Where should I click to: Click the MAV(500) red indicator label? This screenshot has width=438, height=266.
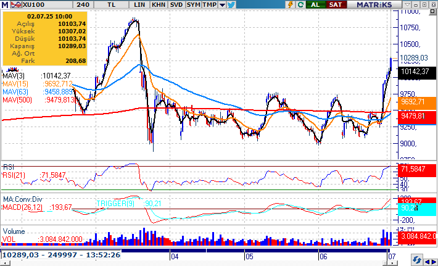(17, 100)
